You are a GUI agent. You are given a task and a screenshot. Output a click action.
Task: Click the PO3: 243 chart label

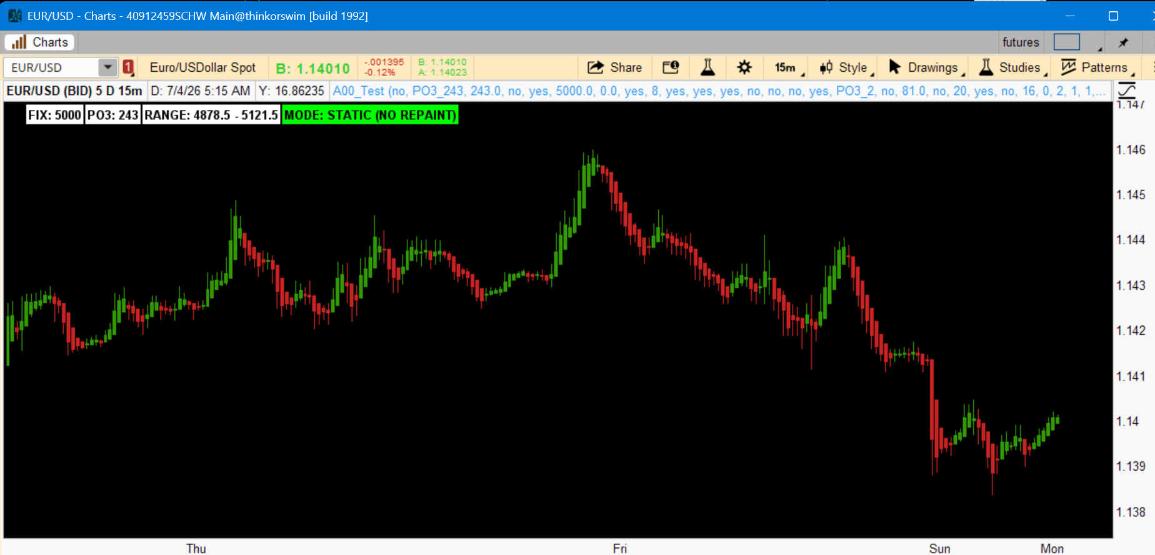pyautogui.click(x=113, y=115)
